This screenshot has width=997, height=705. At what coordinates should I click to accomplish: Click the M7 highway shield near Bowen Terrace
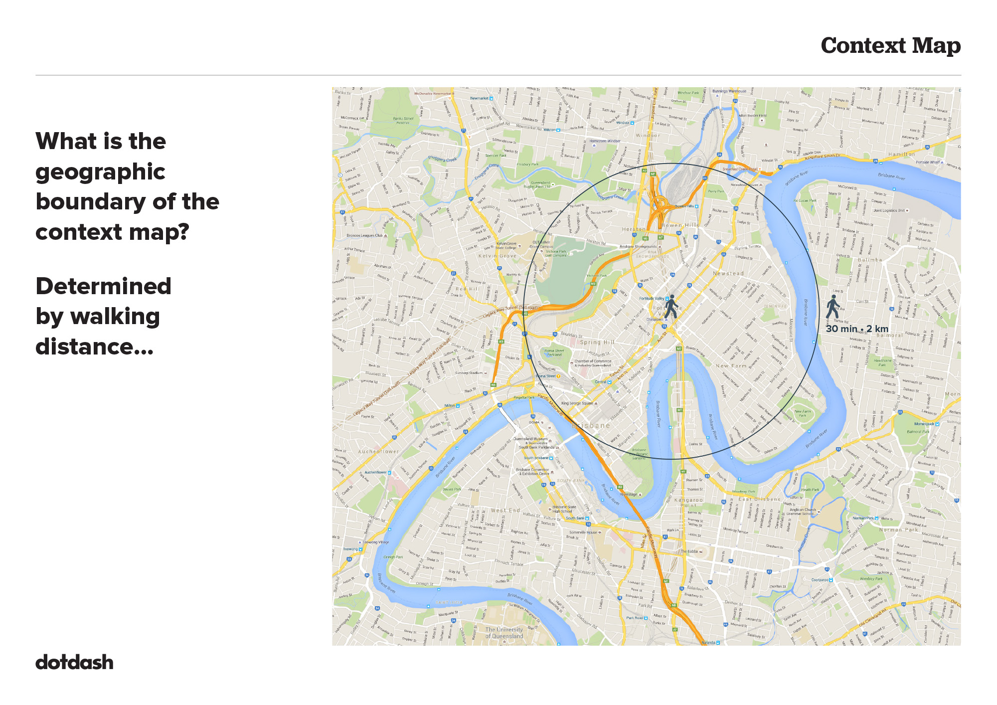click(x=679, y=349)
